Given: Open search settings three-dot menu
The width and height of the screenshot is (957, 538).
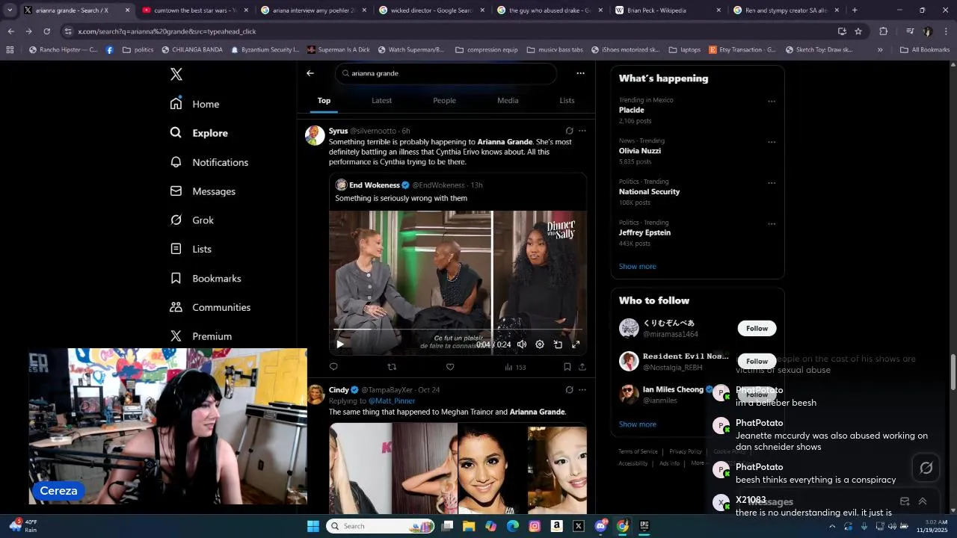Looking at the screenshot, I should tap(580, 73).
